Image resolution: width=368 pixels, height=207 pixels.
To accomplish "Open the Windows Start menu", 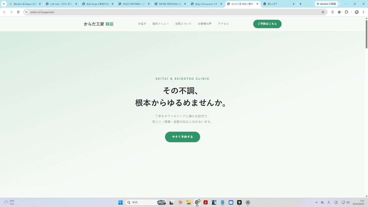I will 120,202.
